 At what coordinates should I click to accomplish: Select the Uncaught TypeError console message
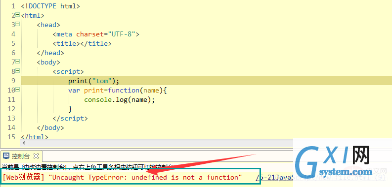point(145,178)
